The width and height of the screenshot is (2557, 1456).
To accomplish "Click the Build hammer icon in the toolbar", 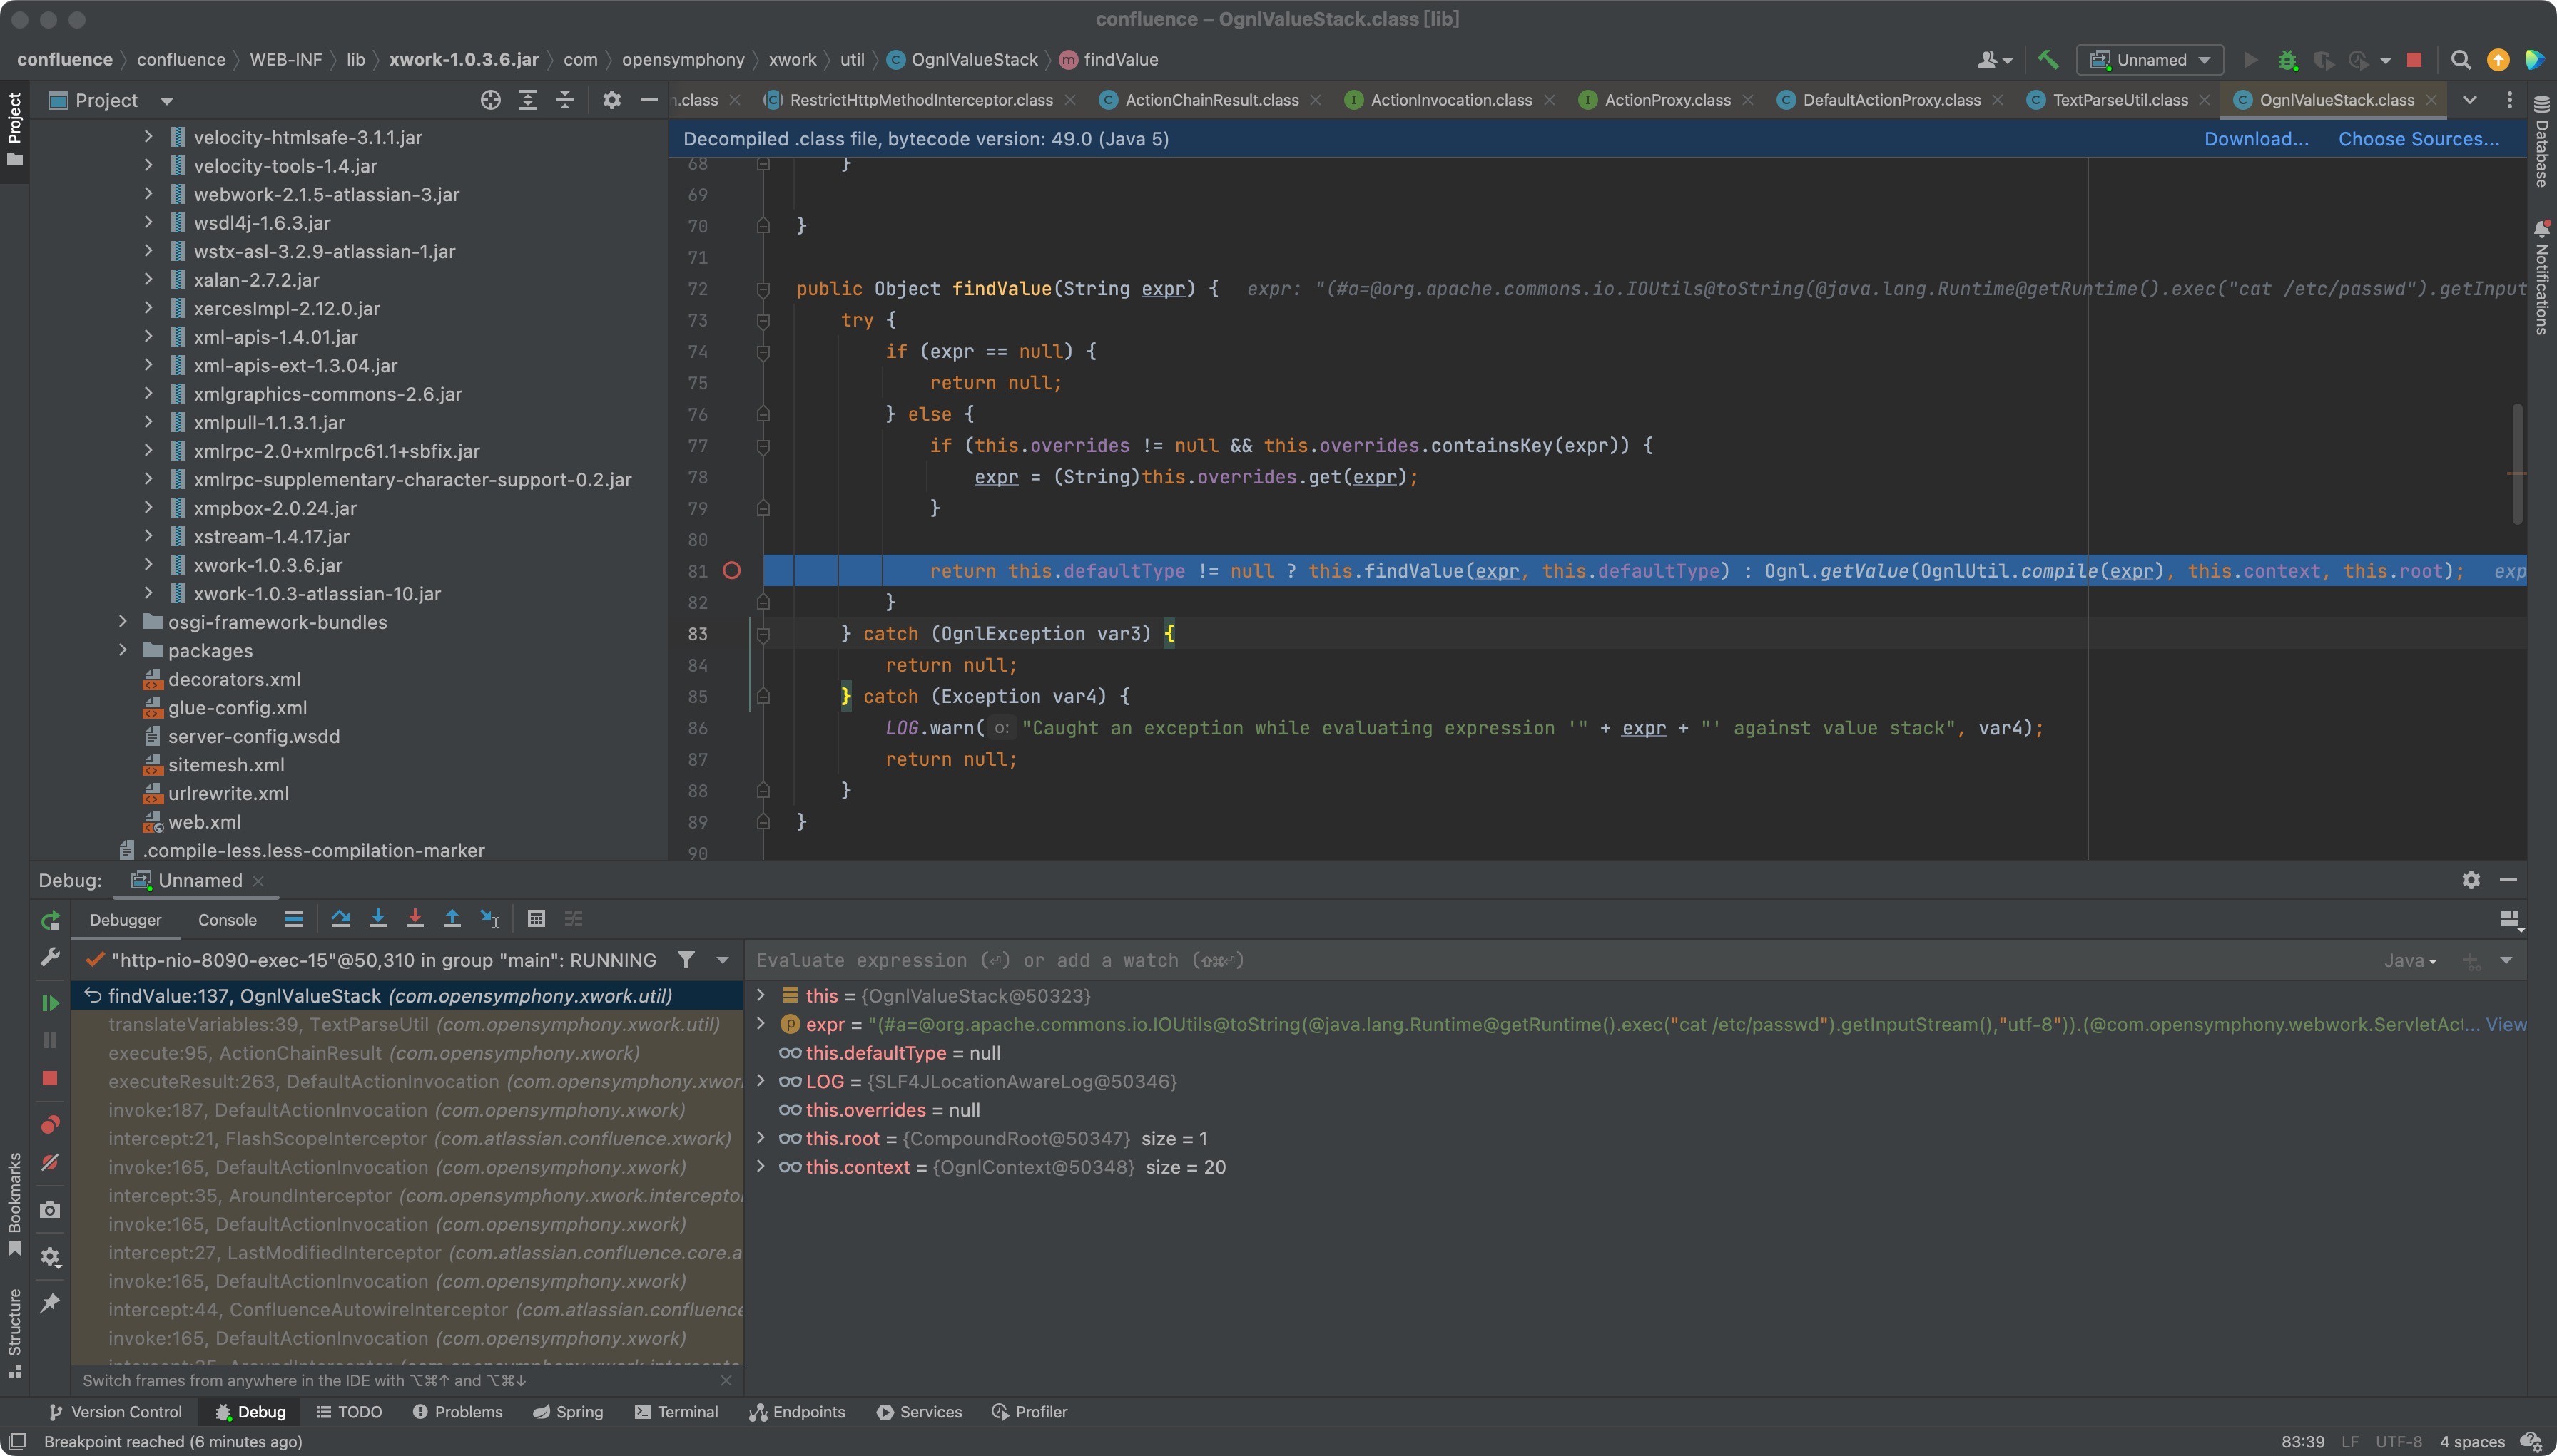I will coord(2048,60).
